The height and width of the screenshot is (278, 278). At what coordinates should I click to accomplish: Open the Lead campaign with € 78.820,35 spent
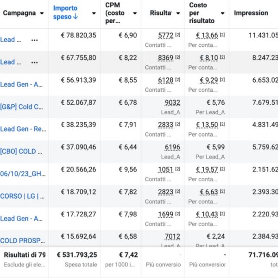click(x=11, y=40)
